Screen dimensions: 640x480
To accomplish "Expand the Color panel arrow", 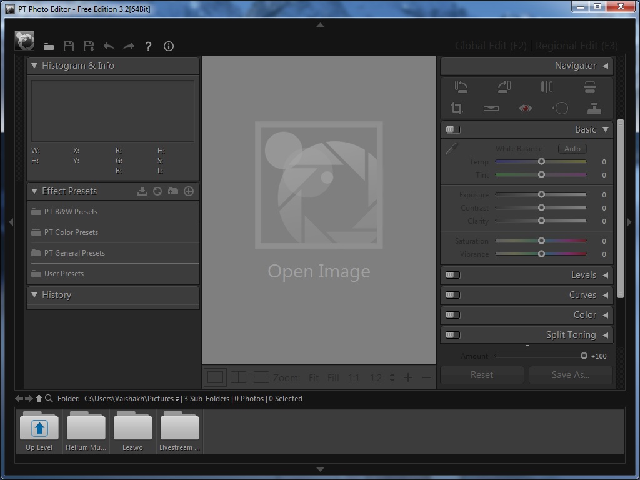I will [605, 315].
